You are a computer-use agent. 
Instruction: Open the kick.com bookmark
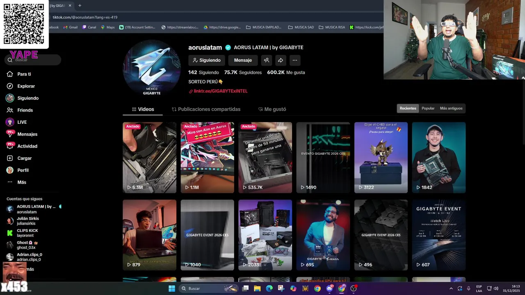click(367, 27)
